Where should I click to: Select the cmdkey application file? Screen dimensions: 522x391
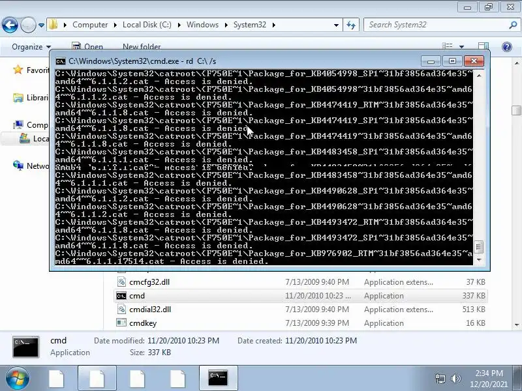tap(301, 323)
